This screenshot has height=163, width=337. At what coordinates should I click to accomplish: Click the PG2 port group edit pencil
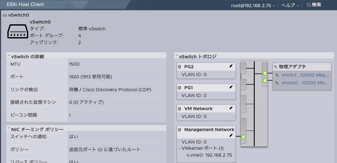tap(231, 66)
